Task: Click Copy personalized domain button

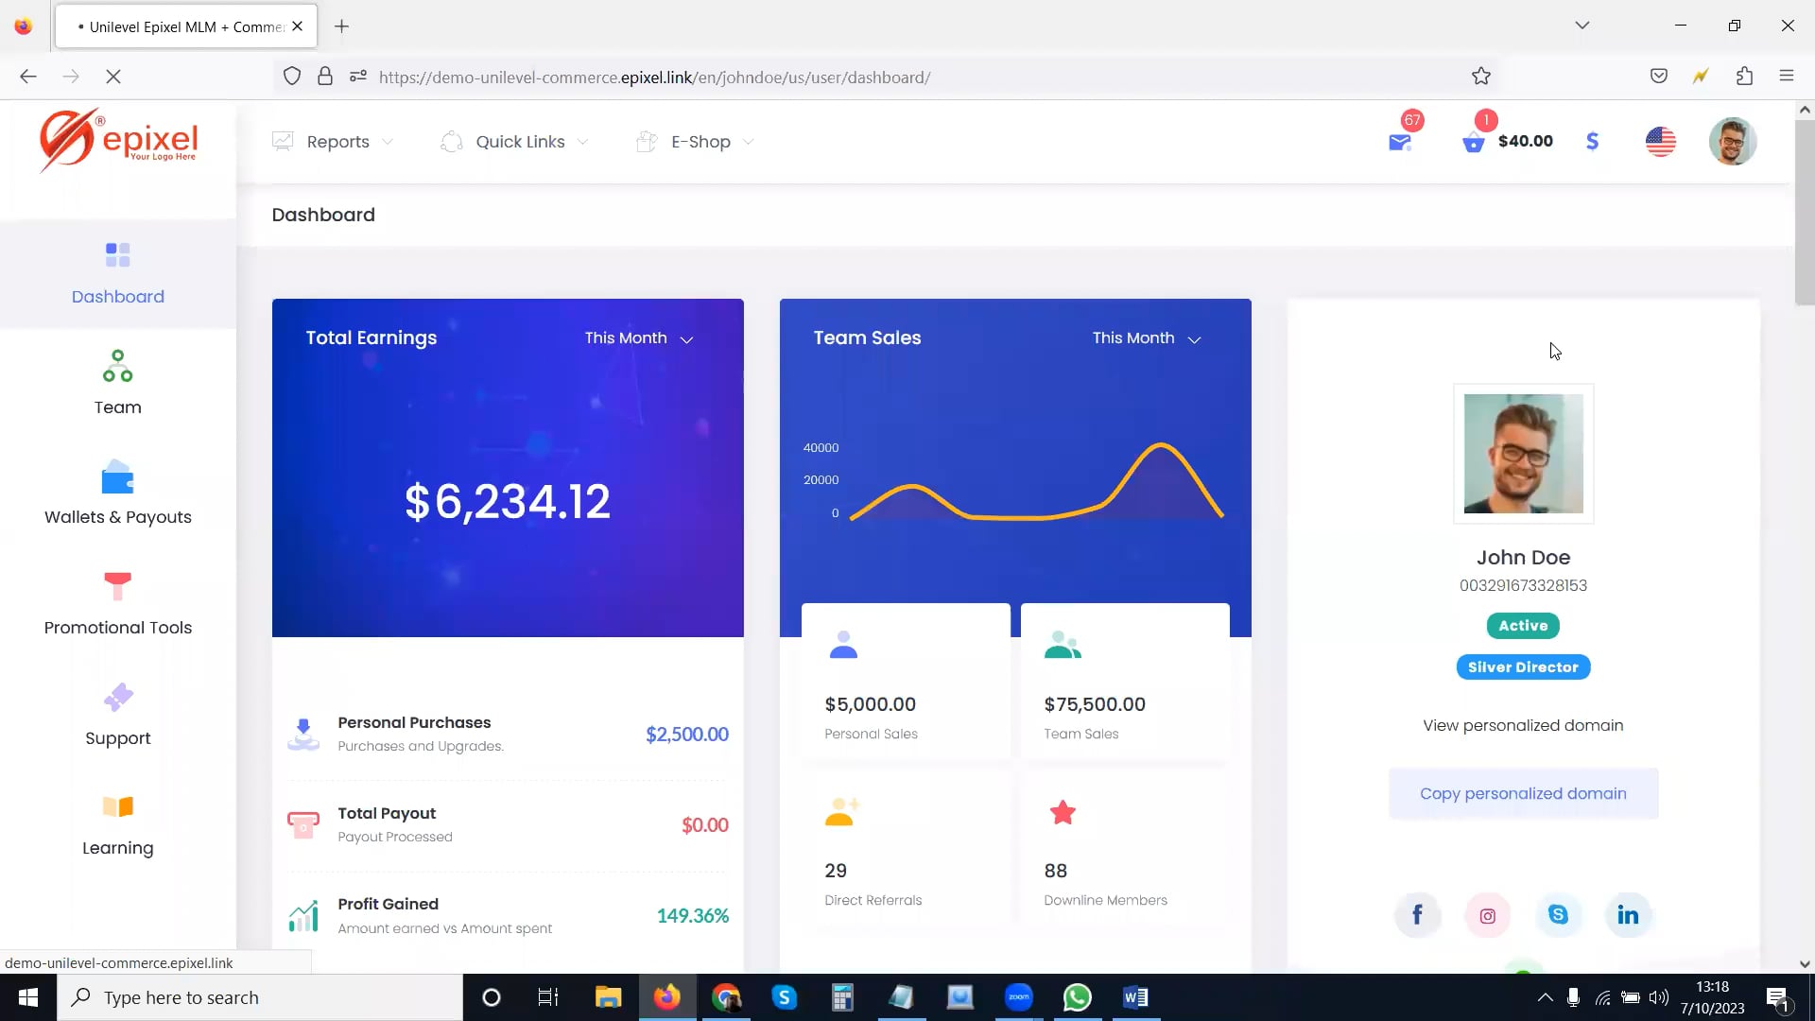Action: [1523, 793]
